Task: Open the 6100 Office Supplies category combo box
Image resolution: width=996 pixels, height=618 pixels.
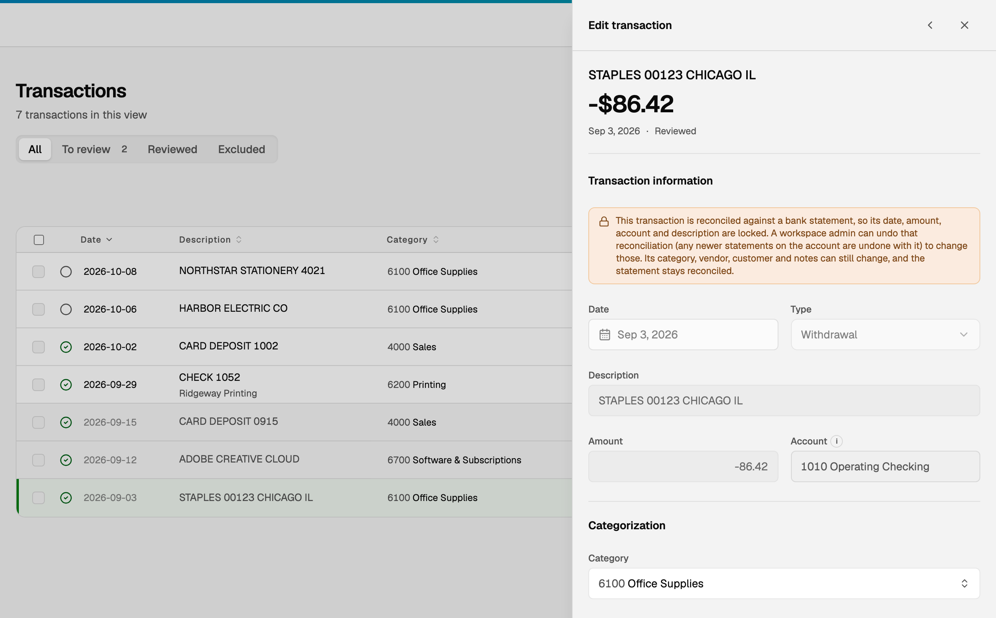Action: (784, 584)
